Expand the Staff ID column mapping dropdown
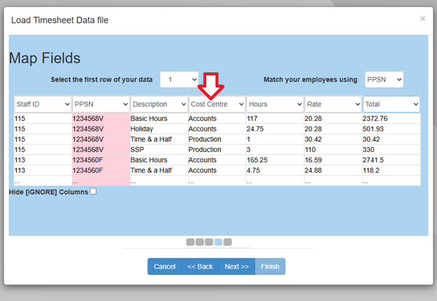The width and height of the screenshot is (437, 301). 42,104
